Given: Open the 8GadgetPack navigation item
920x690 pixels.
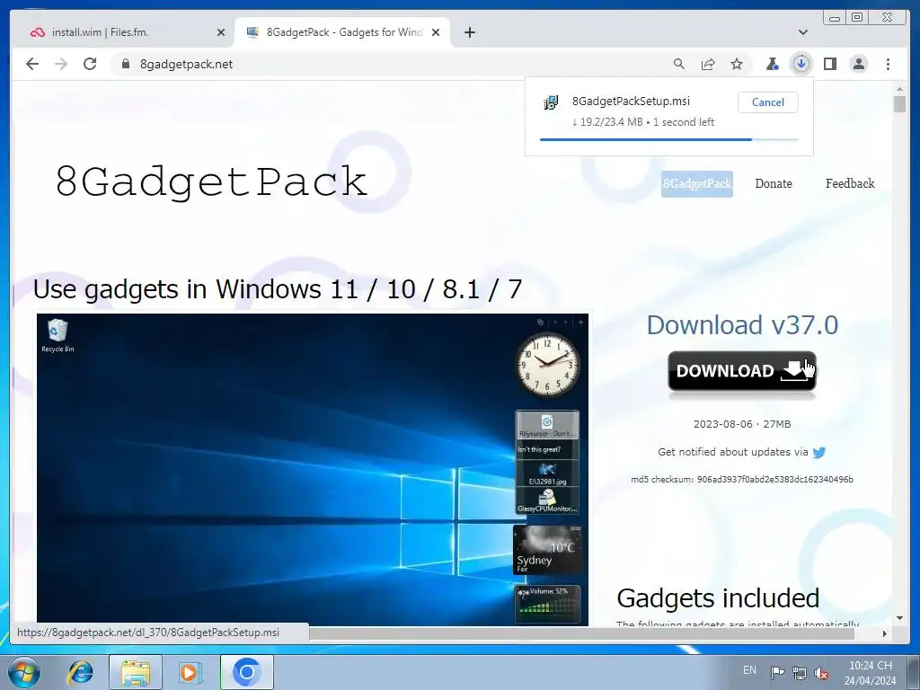Looking at the screenshot, I should (697, 183).
